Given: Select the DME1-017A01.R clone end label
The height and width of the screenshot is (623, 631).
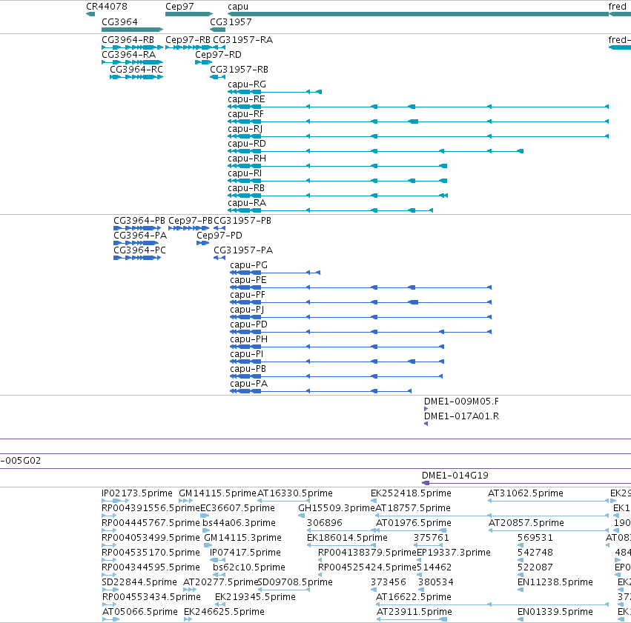Looking at the screenshot, I should point(462,416).
